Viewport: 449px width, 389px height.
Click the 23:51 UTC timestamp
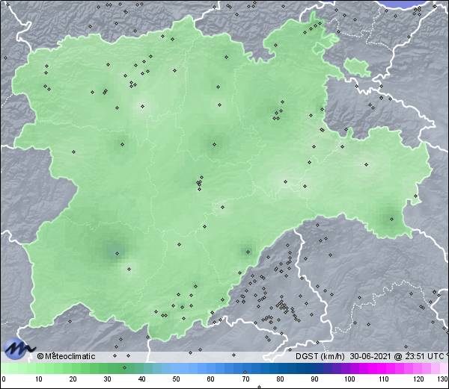(424, 356)
